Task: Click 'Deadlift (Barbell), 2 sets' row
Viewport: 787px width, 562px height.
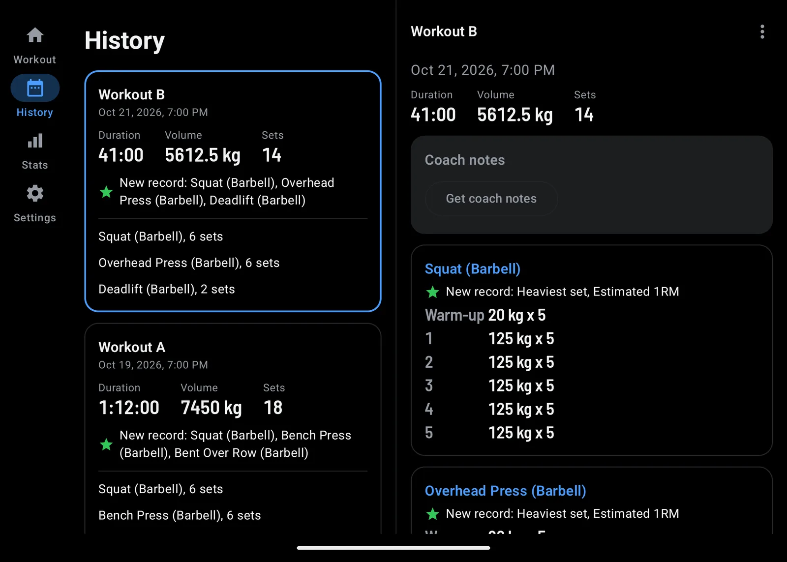Action: point(167,289)
